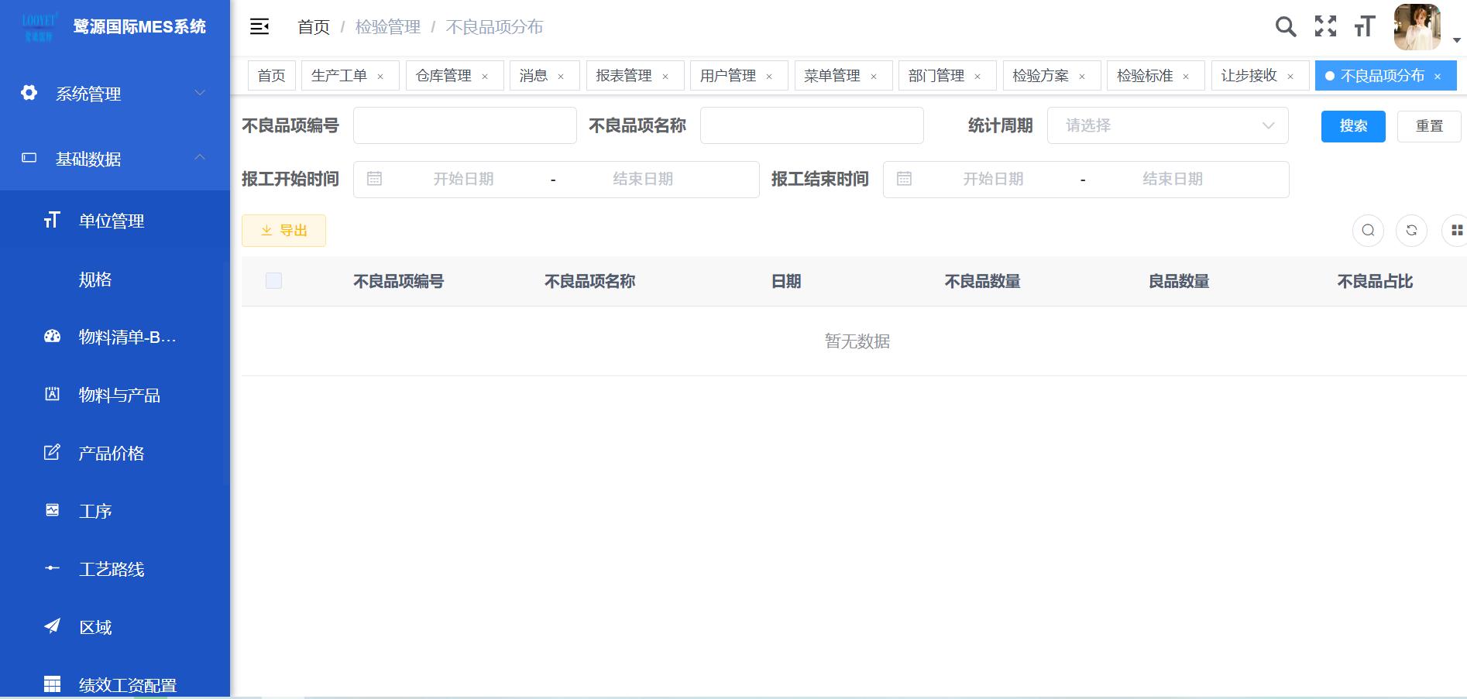Collapse sidebar with the hamburger icon

[259, 27]
